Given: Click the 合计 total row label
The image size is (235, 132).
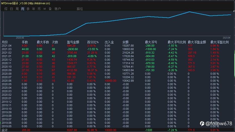Looking at the screenshot, I should click(x=5, y=130).
